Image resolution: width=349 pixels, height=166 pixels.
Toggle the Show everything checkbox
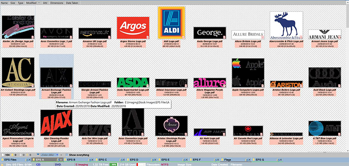pos(67,155)
